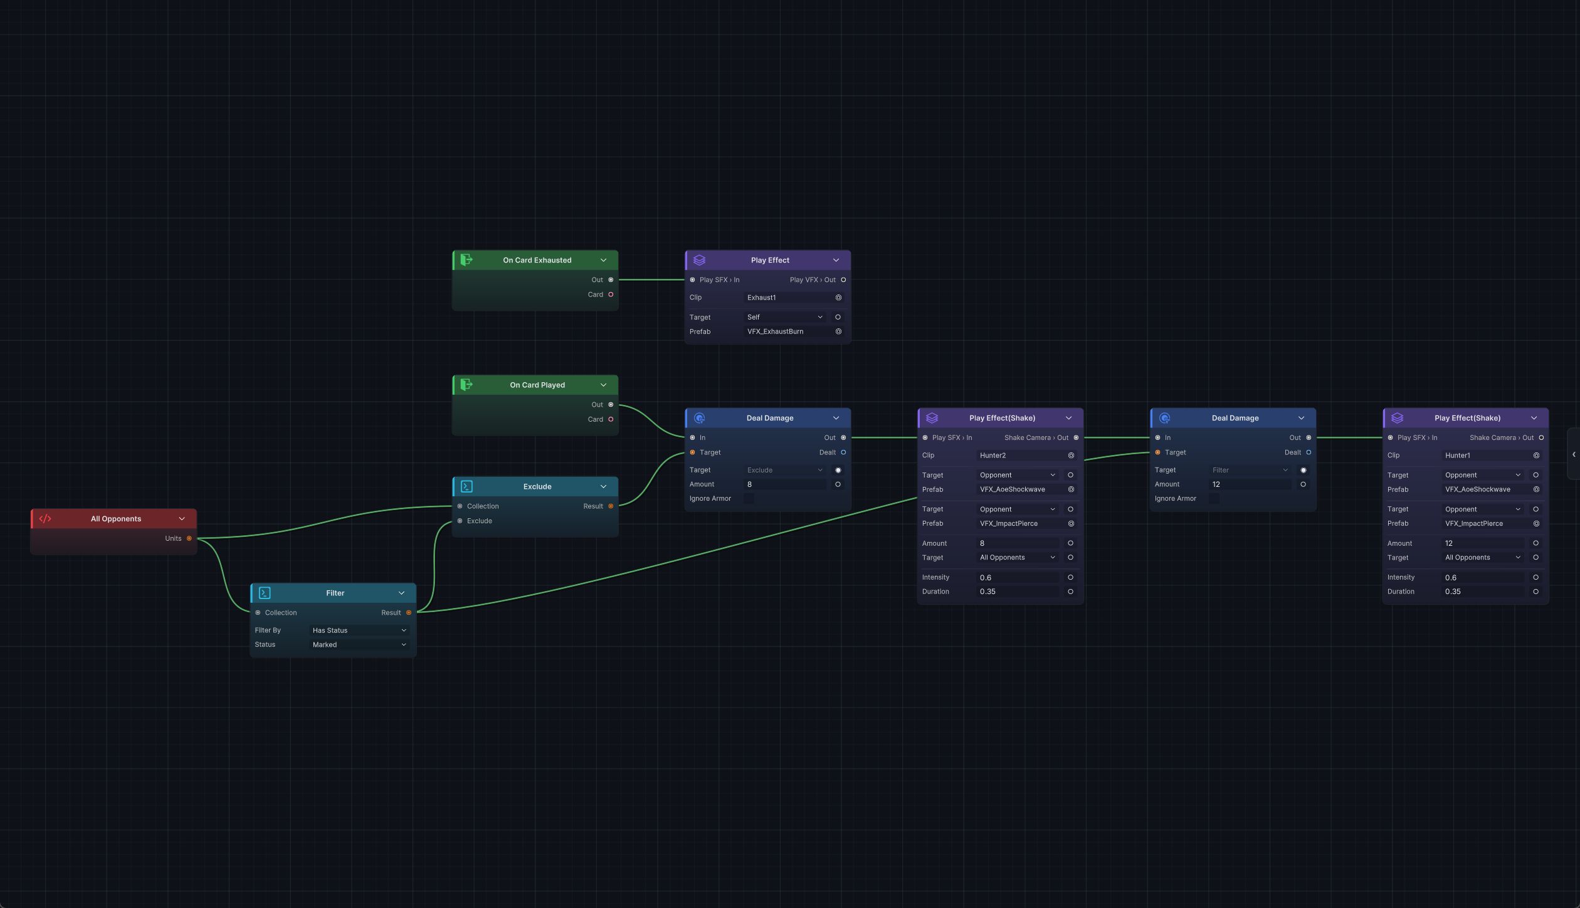Select the All Opponents node title

pyautogui.click(x=116, y=519)
